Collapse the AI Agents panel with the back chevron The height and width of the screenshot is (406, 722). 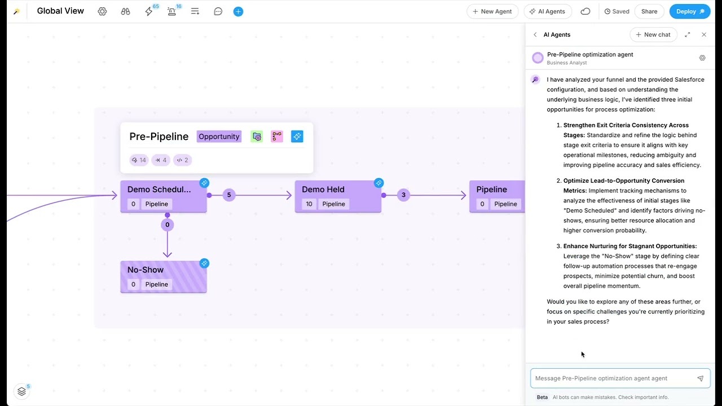click(x=535, y=34)
